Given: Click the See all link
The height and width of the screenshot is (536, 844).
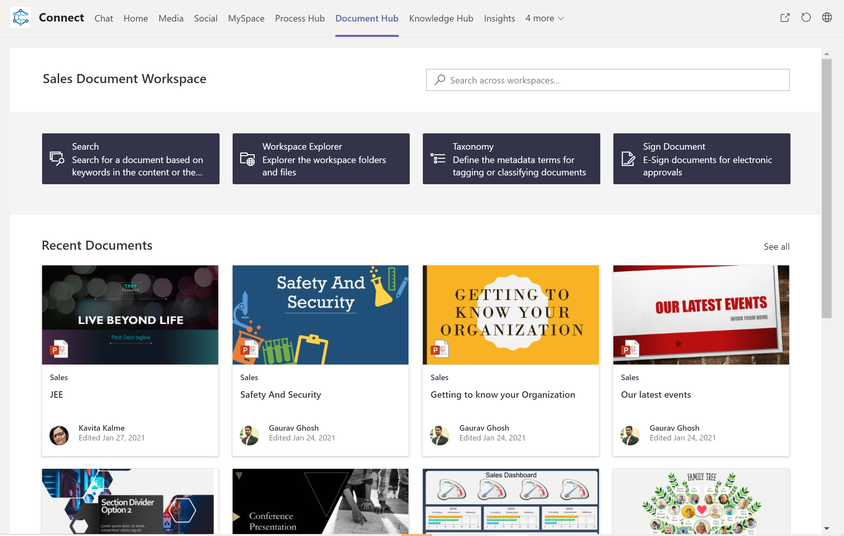Looking at the screenshot, I should pyautogui.click(x=776, y=246).
